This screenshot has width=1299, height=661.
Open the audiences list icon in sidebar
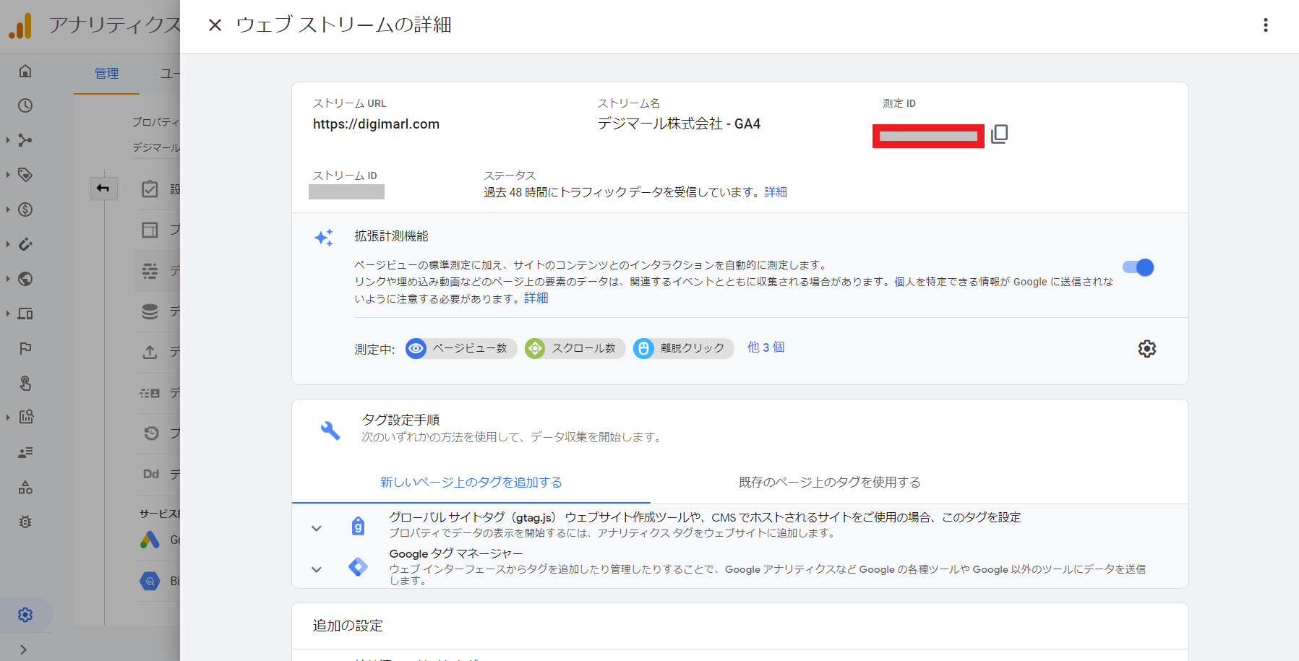25,452
